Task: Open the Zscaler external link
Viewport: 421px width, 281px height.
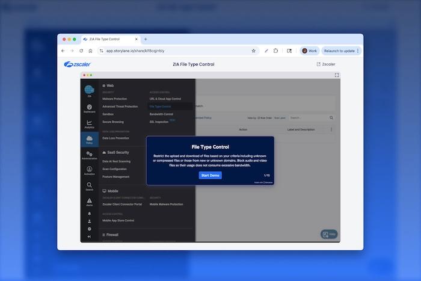Action: 326,64
